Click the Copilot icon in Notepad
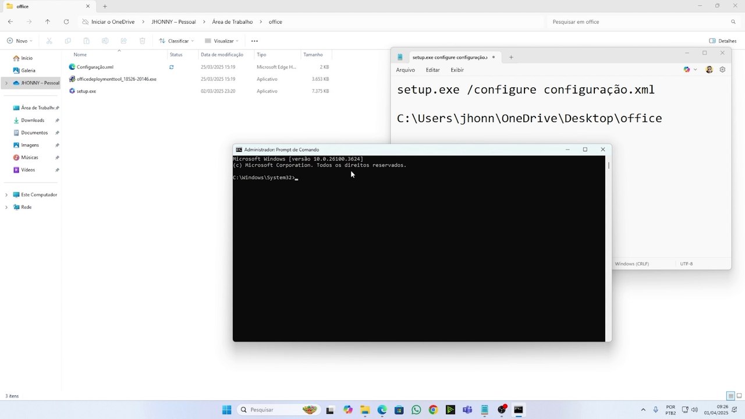This screenshot has width=745, height=419. click(x=687, y=69)
